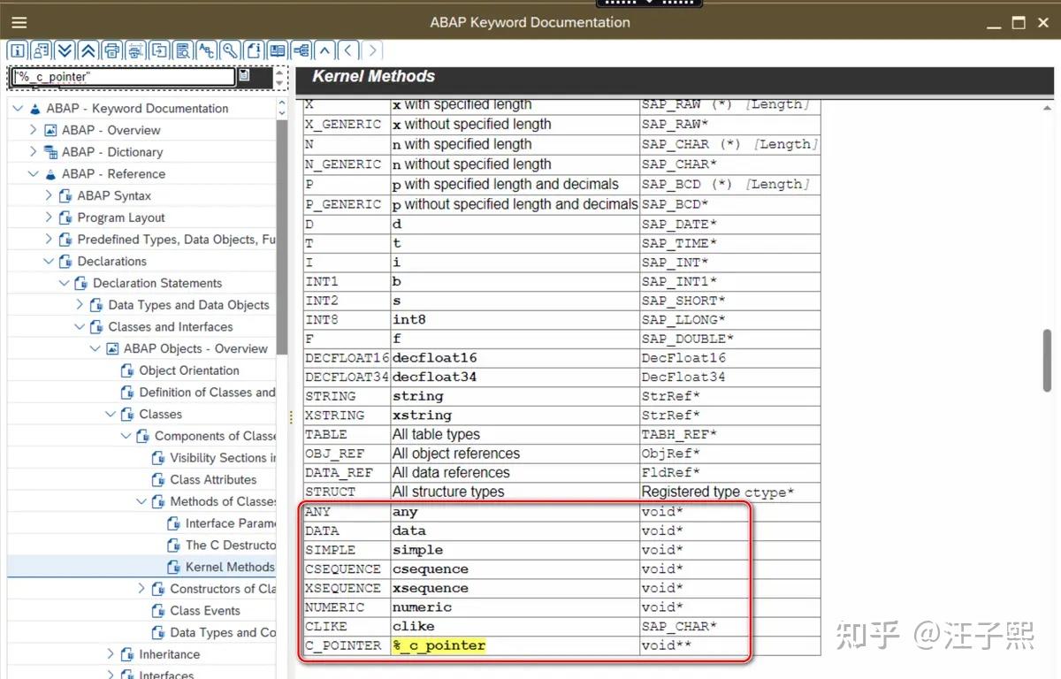Image resolution: width=1061 pixels, height=679 pixels.
Task: Open the Class Events documentation page
Action: pos(205,610)
